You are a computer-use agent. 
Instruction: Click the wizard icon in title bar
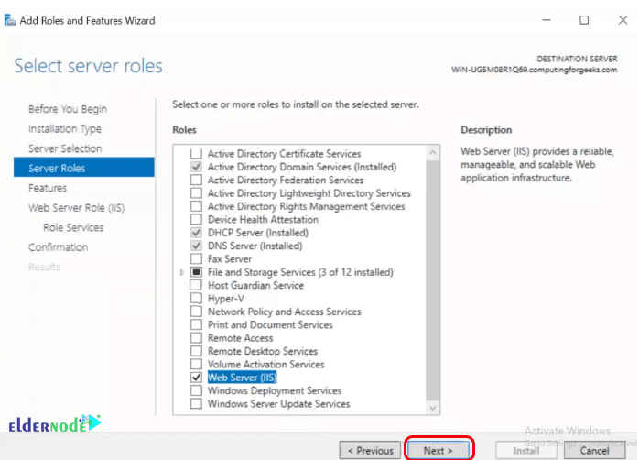pos(9,20)
